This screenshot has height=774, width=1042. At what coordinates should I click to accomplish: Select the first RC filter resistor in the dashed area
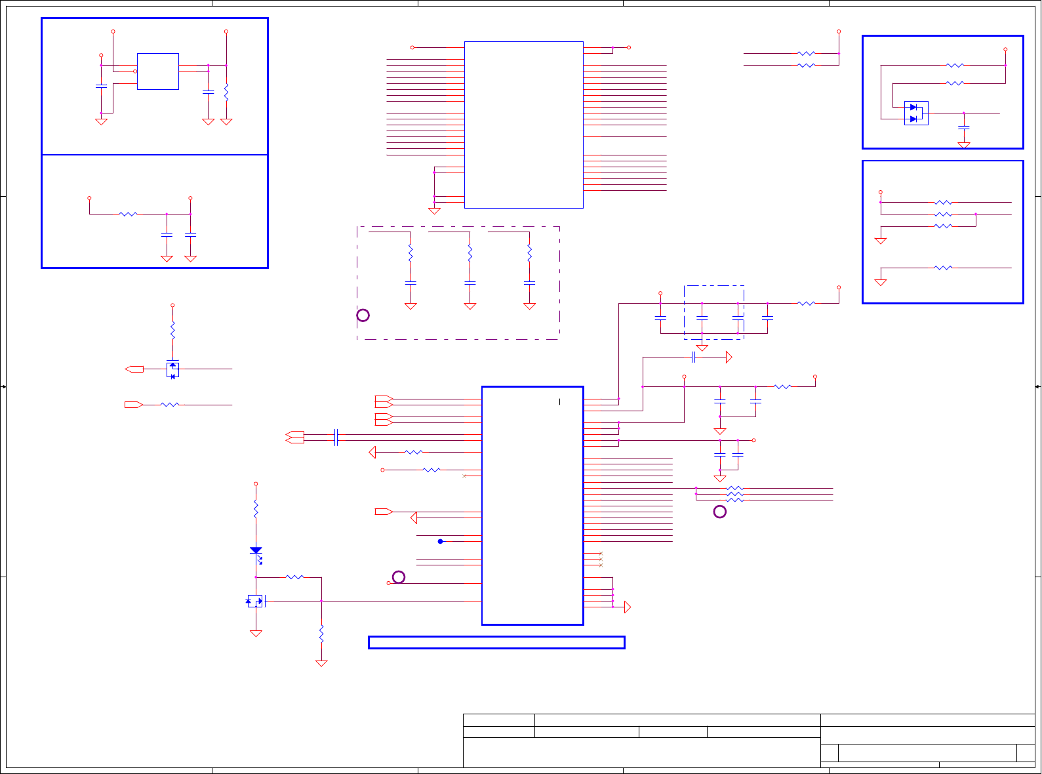pos(411,253)
